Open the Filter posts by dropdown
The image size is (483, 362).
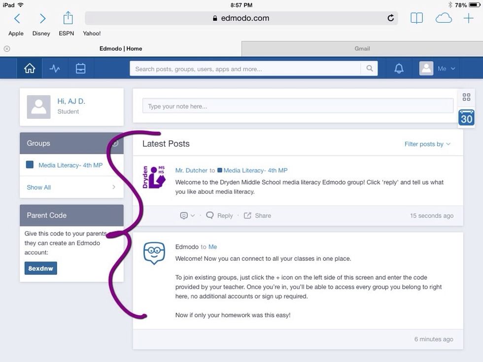(428, 144)
